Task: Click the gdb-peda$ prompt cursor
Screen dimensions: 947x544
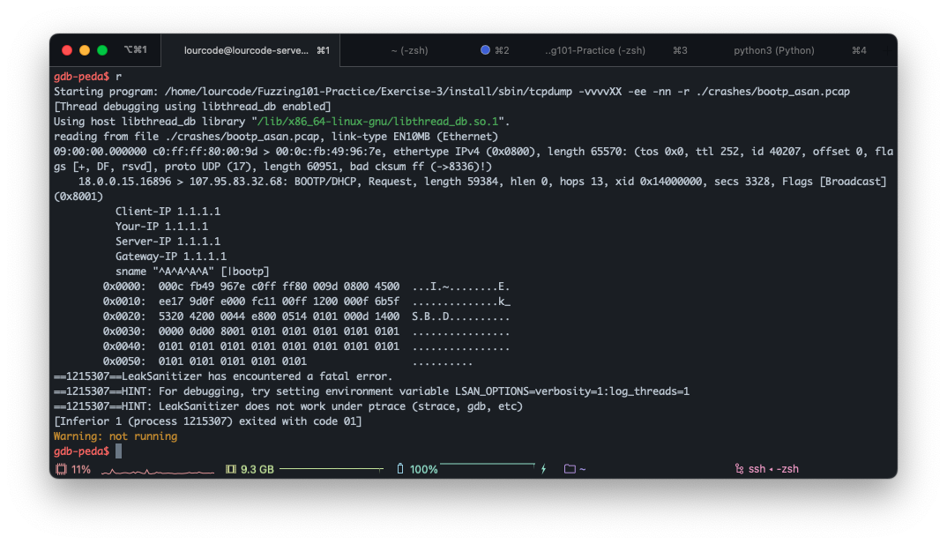Action: pyautogui.click(x=118, y=451)
